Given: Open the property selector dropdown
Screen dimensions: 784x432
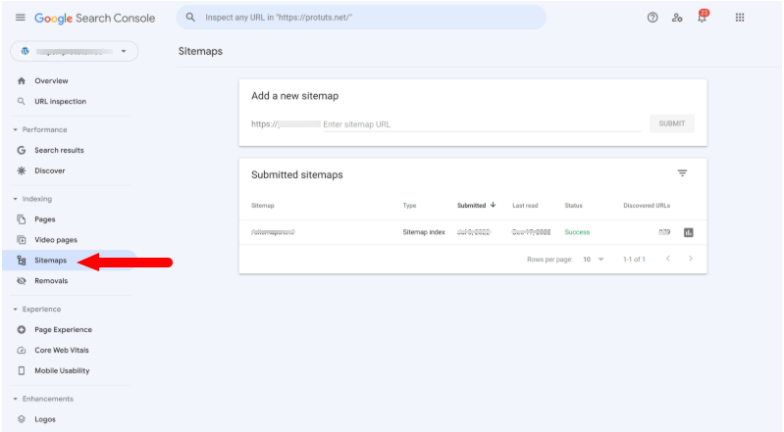Looking at the screenshot, I should (x=74, y=51).
